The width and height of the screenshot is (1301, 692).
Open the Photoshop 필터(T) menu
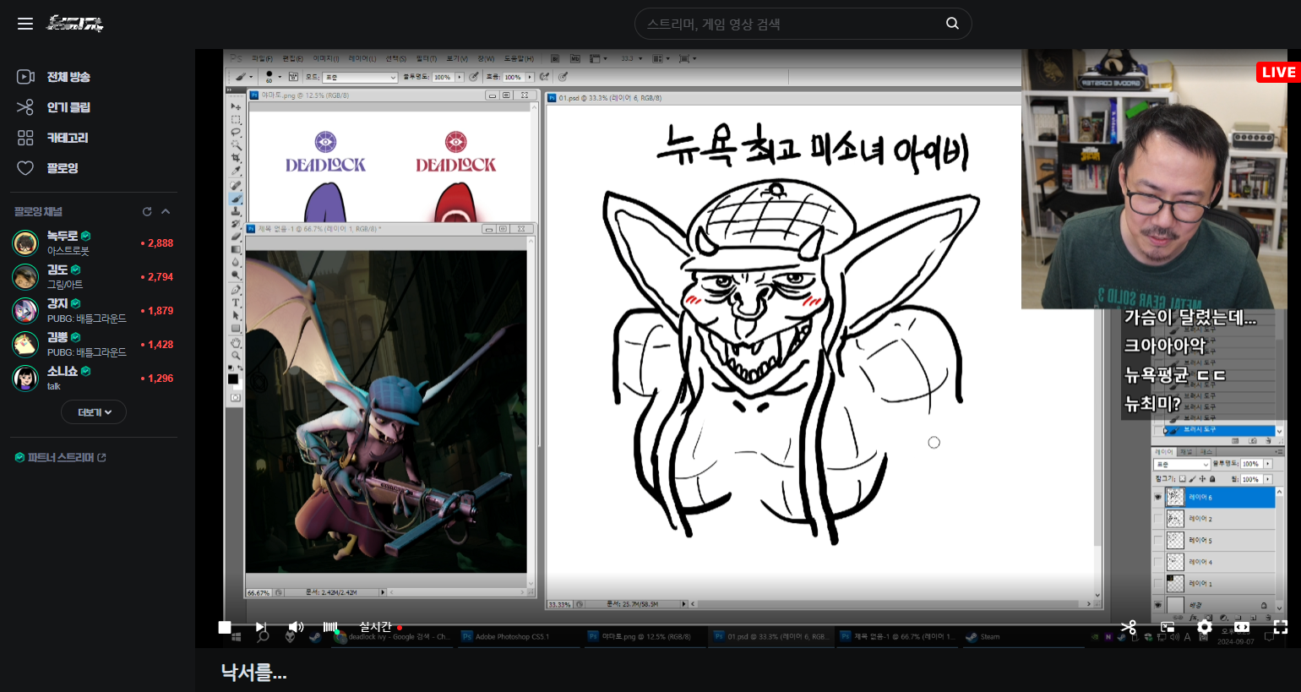coord(426,58)
